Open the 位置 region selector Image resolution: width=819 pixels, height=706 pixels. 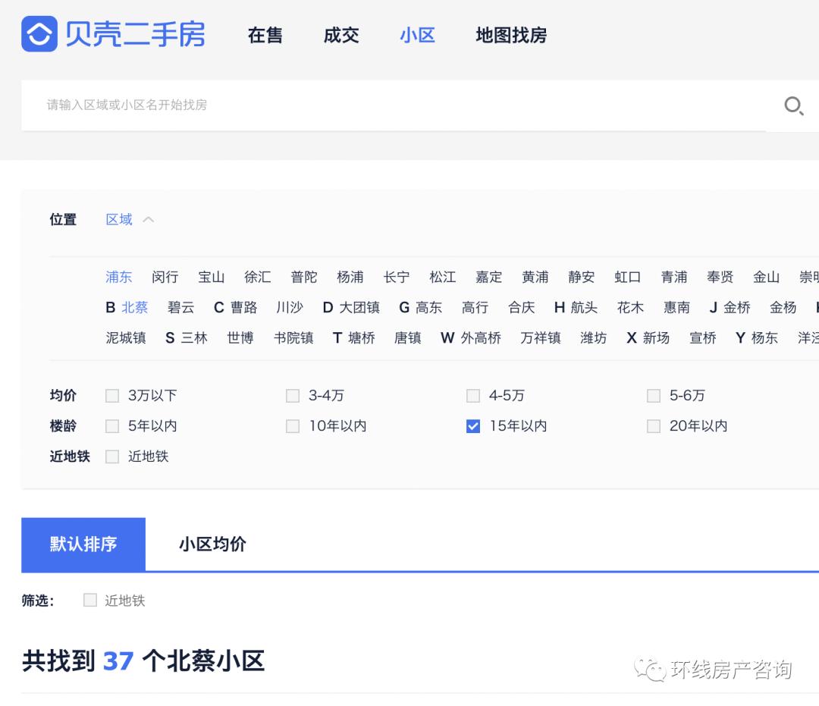(x=63, y=219)
